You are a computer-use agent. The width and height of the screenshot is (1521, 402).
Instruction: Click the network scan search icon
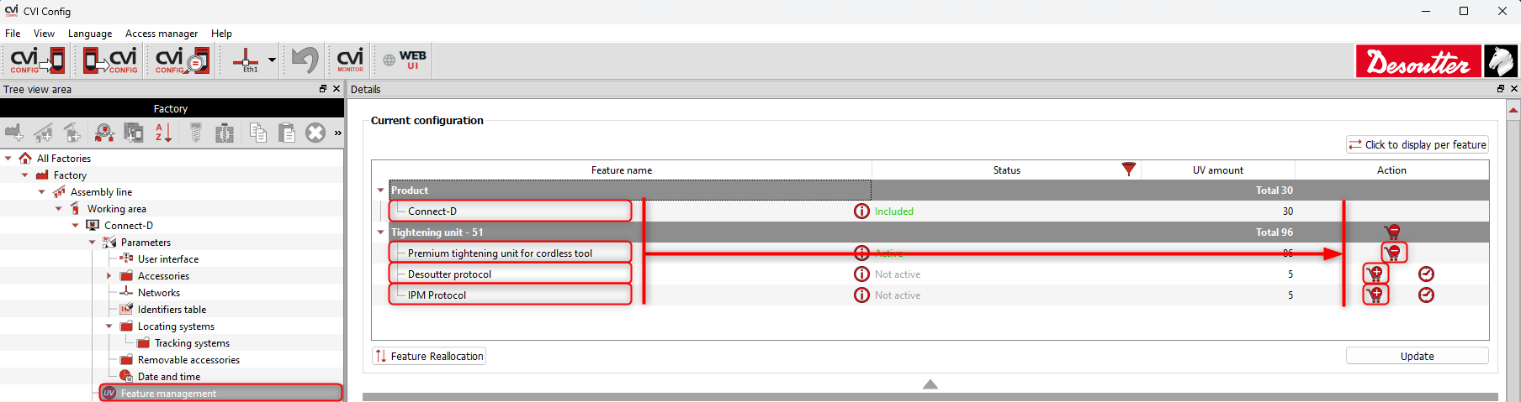(x=104, y=133)
